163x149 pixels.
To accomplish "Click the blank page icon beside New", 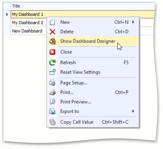I will pos(52,22).
